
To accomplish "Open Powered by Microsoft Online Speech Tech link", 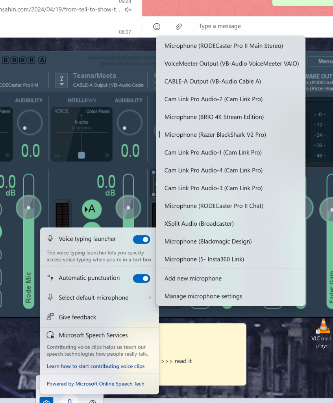I will click(x=96, y=383).
